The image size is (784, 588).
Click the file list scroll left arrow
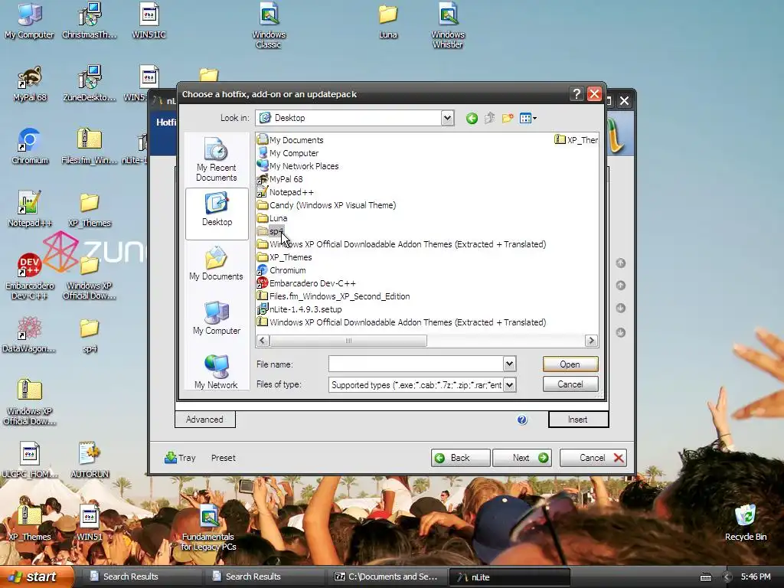click(263, 341)
